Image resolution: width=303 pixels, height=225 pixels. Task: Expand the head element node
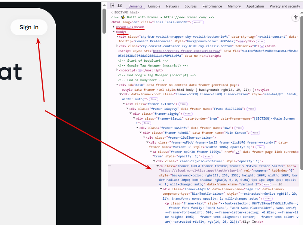[114, 27]
